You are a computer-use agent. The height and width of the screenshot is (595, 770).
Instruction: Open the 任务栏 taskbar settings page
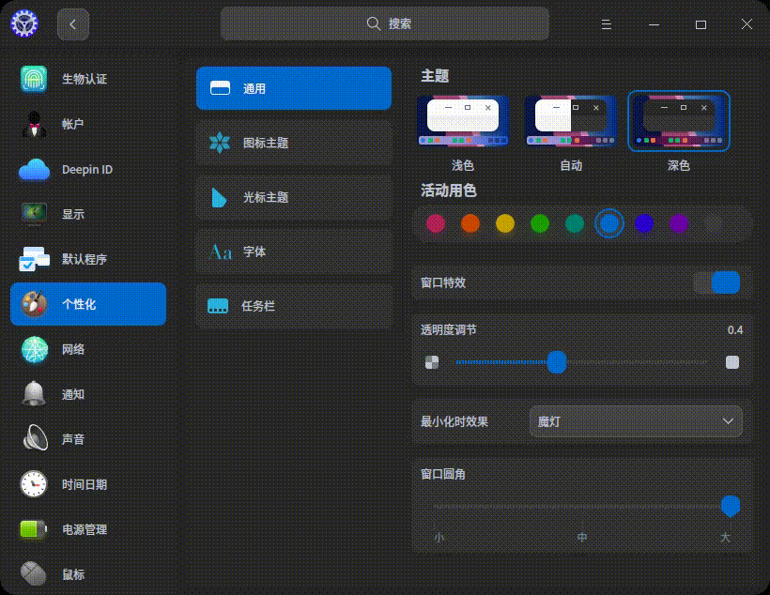294,306
